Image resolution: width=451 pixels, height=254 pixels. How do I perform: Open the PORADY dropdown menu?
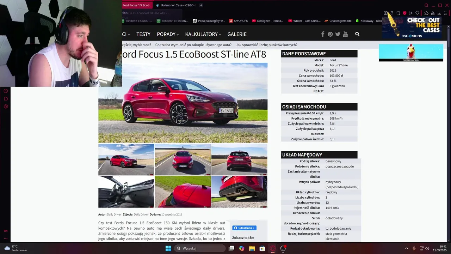[x=168, y=34]
